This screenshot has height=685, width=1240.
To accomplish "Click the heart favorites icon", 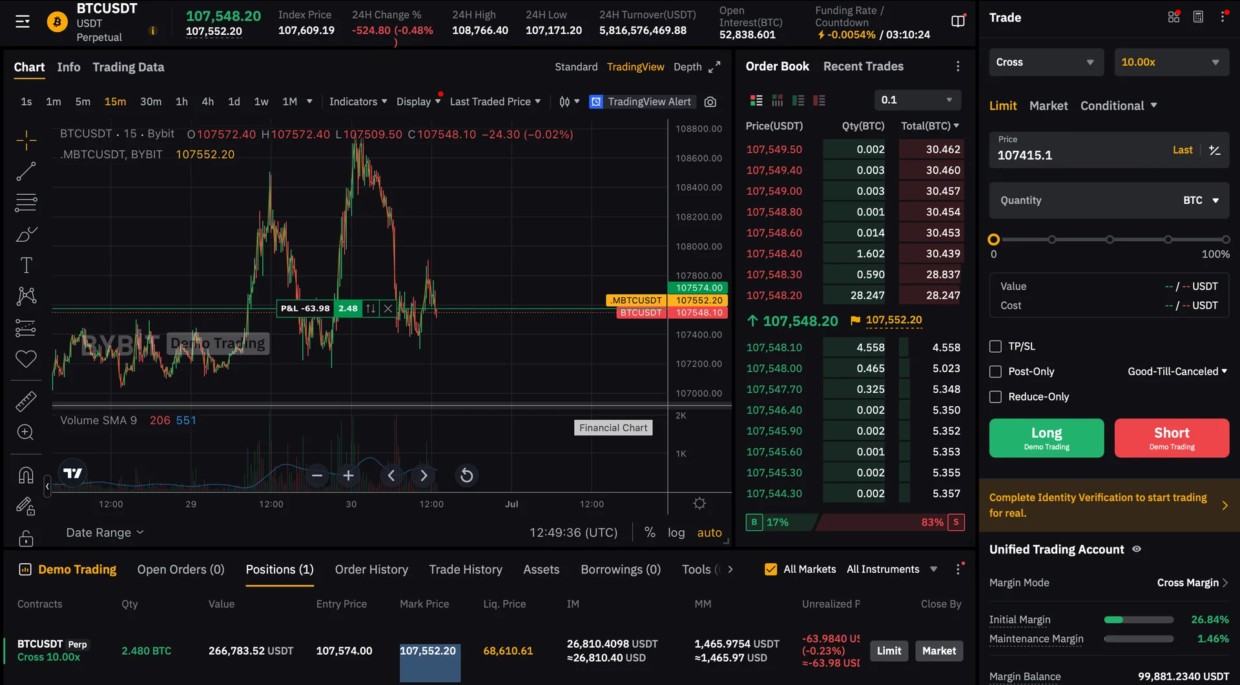I will point(26,359).
